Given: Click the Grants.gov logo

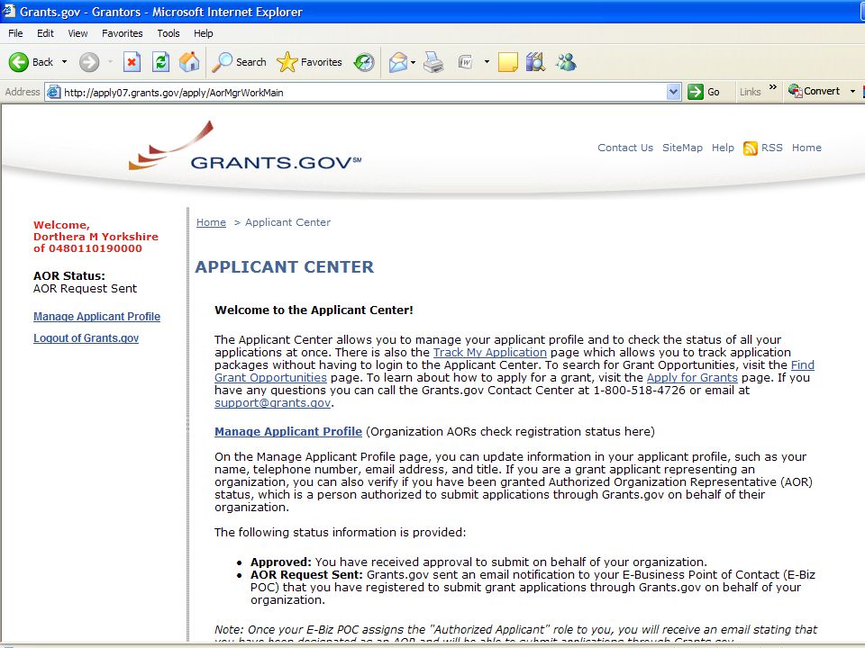Looking at the screenshot, I should pyautogui.click(x=245, y=147).
